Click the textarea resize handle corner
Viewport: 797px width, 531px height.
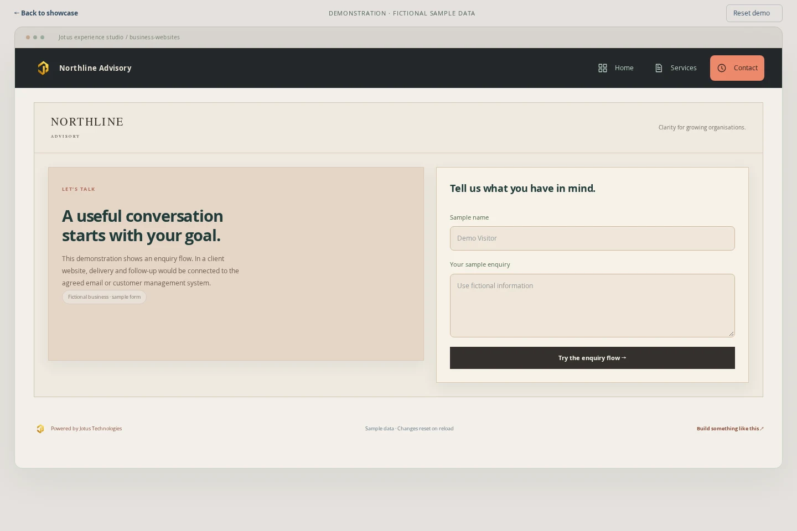[731, 334]
